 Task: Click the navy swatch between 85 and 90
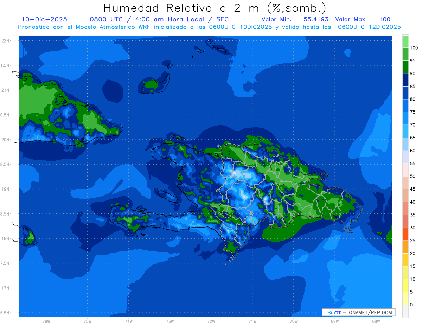[405, 80]
